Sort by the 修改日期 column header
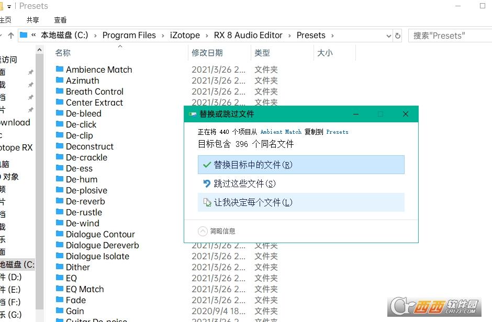Viewport: 492px width, 322px height. pos(207,53)
